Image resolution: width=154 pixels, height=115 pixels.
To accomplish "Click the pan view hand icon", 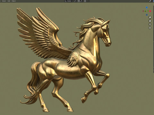I will click(x=150, y=21).
